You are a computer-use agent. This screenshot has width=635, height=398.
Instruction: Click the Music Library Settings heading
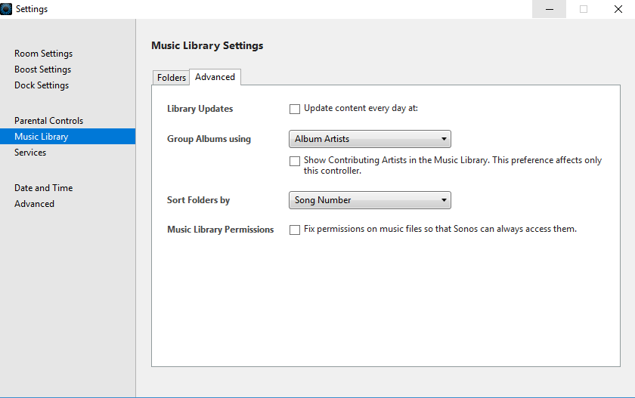coord(207,45)
